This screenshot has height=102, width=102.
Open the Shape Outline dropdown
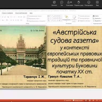[x=84, y=18]
